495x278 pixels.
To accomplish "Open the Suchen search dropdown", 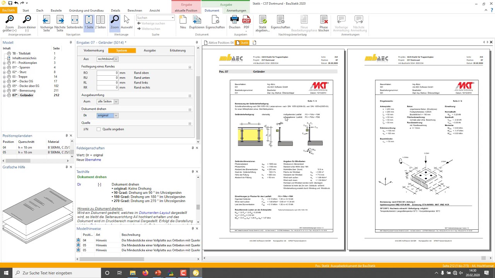I will tap(173, 18).
